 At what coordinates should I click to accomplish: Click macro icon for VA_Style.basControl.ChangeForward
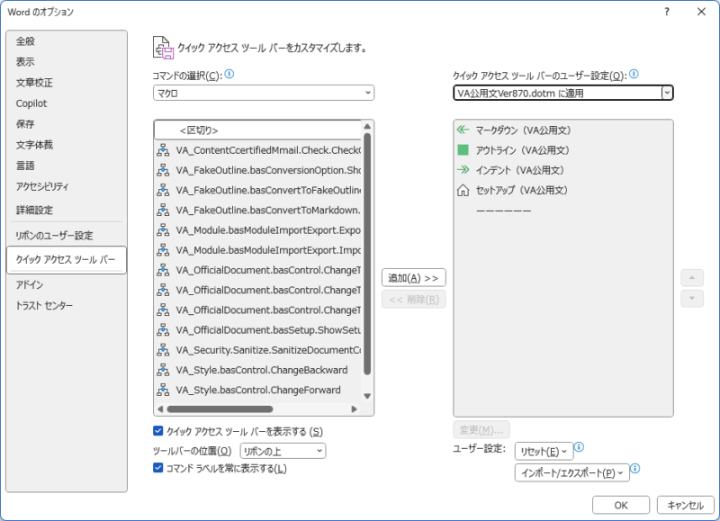tap(164, 390)
